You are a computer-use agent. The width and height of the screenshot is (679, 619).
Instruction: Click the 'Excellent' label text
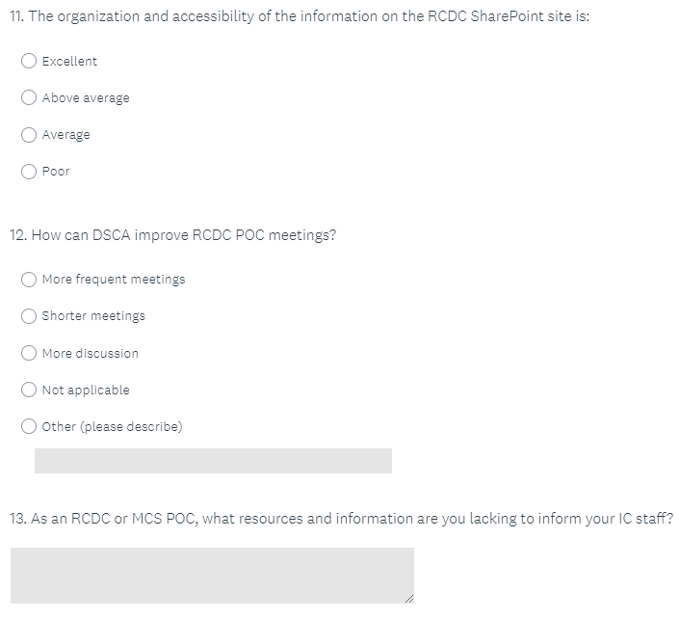(x=69, y=62)
